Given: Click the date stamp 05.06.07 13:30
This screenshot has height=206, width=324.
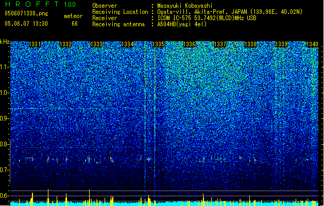Looking at the screenshot, I should 26,24.
